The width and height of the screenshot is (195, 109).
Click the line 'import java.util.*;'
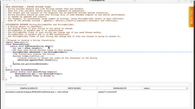coord(17,42)
